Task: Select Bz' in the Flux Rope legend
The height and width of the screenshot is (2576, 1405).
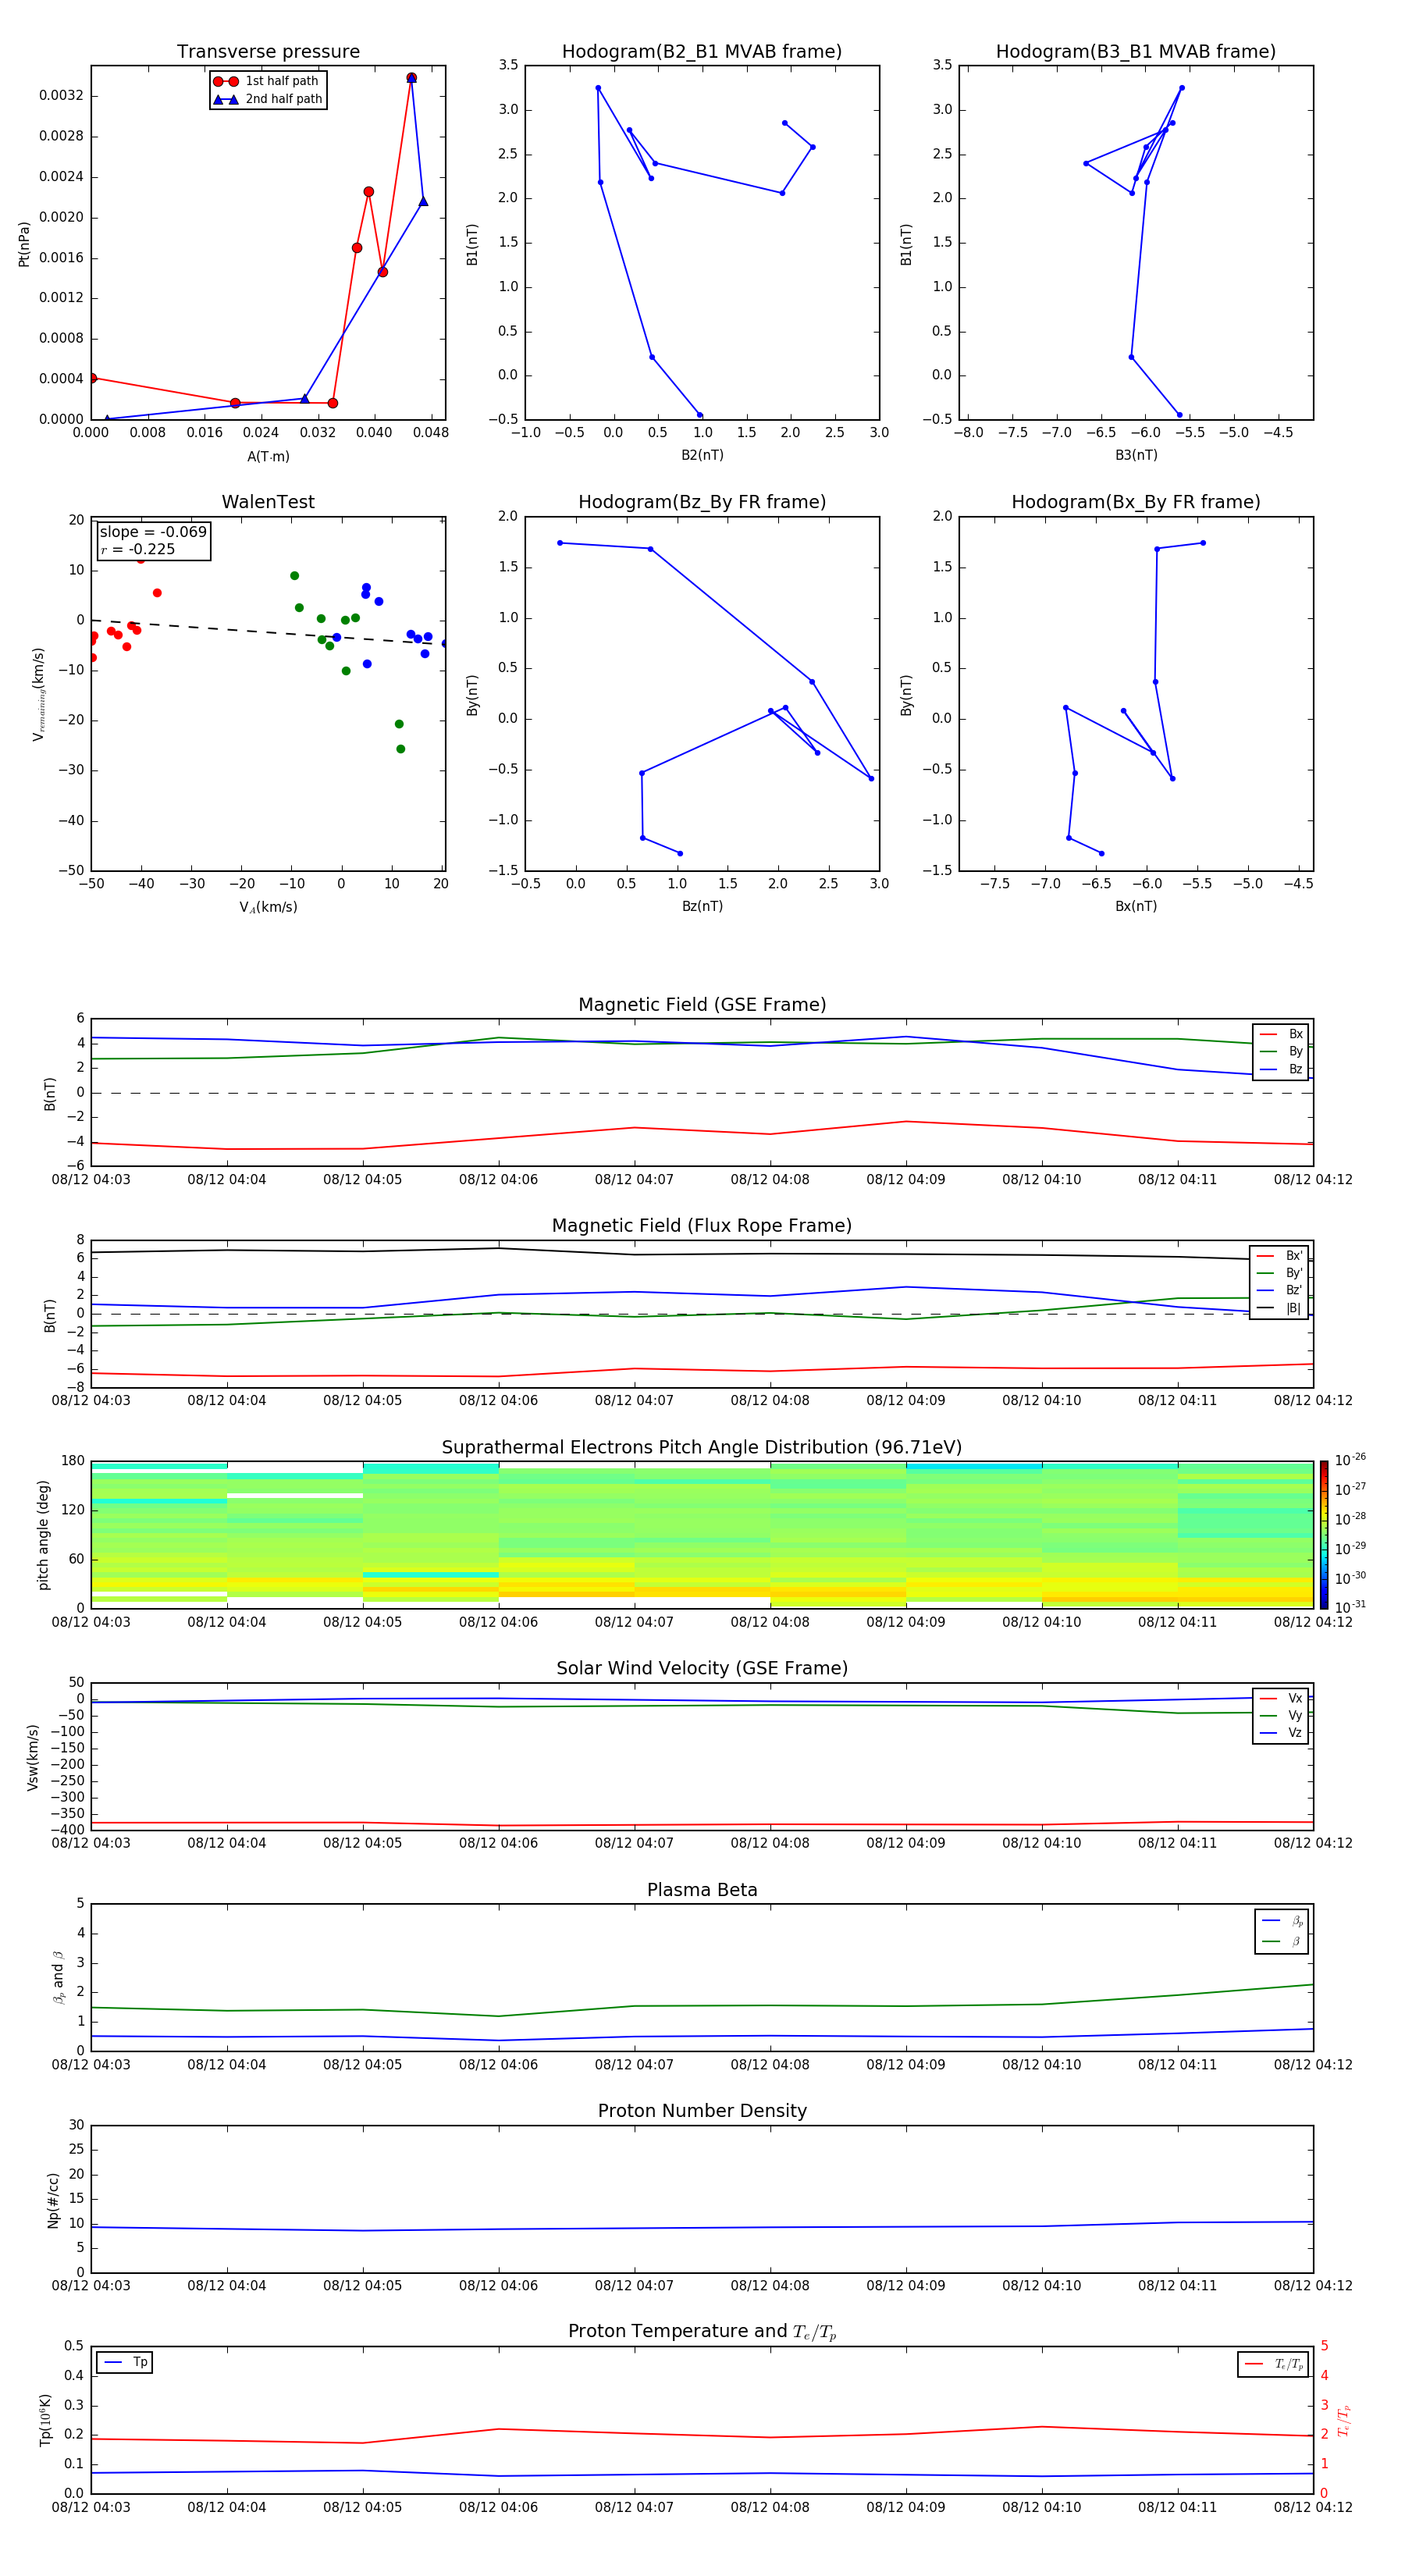Action: (1279, 1290)
